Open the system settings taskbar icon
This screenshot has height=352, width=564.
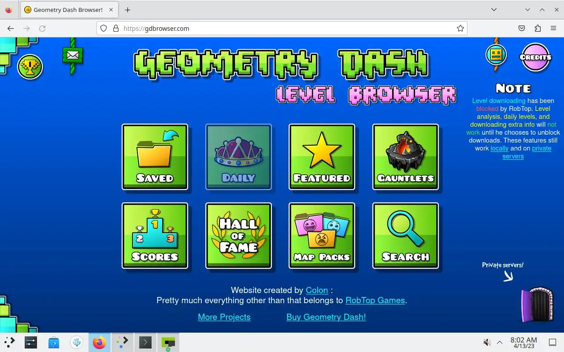[31, 342]
